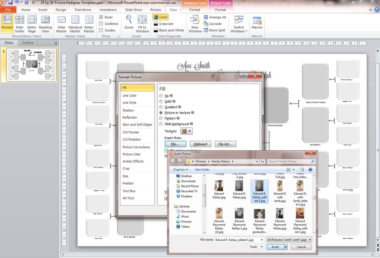Click the File... button

(x=175, y=144)
